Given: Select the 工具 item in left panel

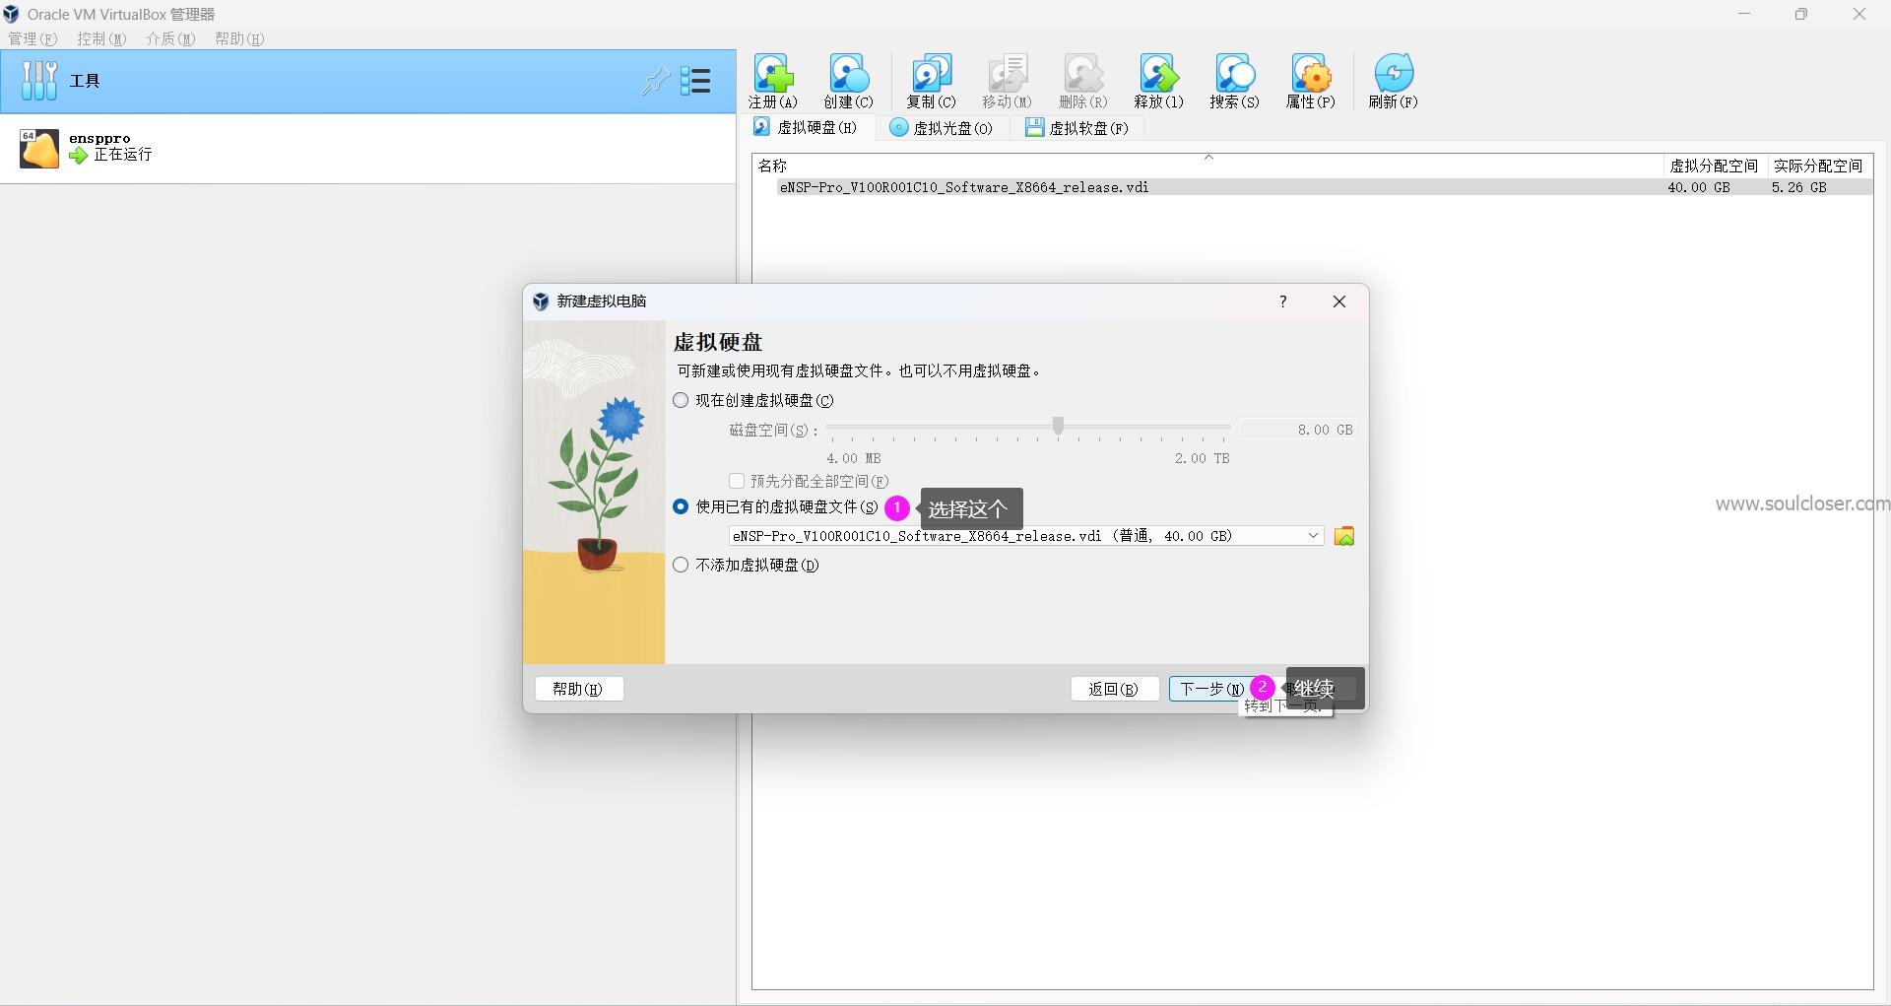Looking at the screenshot, I should 368,81.
